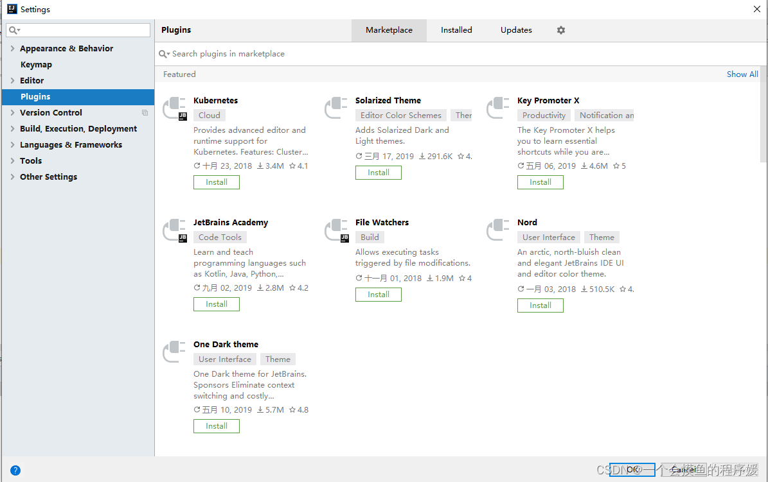Expand Other Settings section
This screenshot has height=482, width=768.
(12, 176)
